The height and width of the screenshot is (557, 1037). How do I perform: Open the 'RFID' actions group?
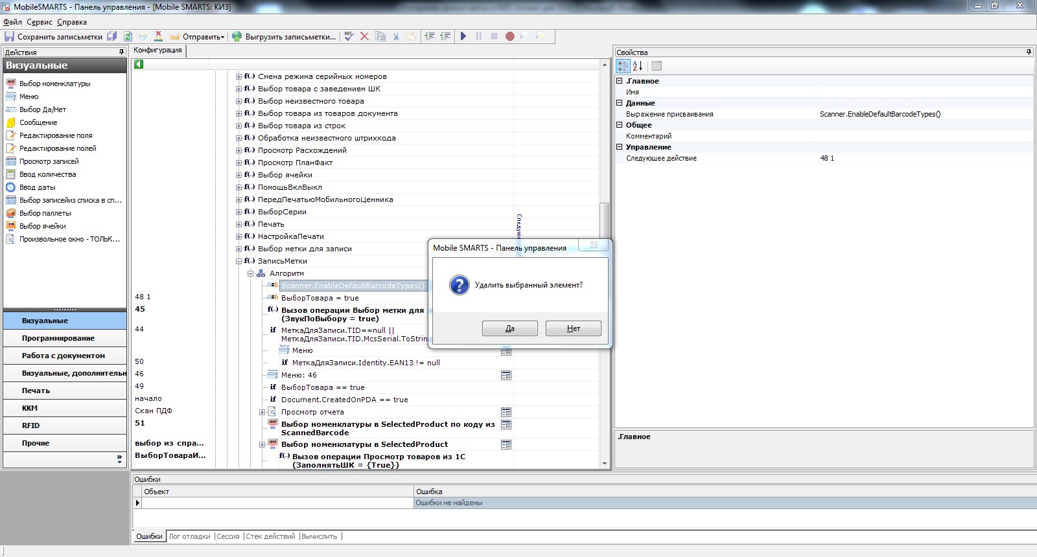coord(65,426)
